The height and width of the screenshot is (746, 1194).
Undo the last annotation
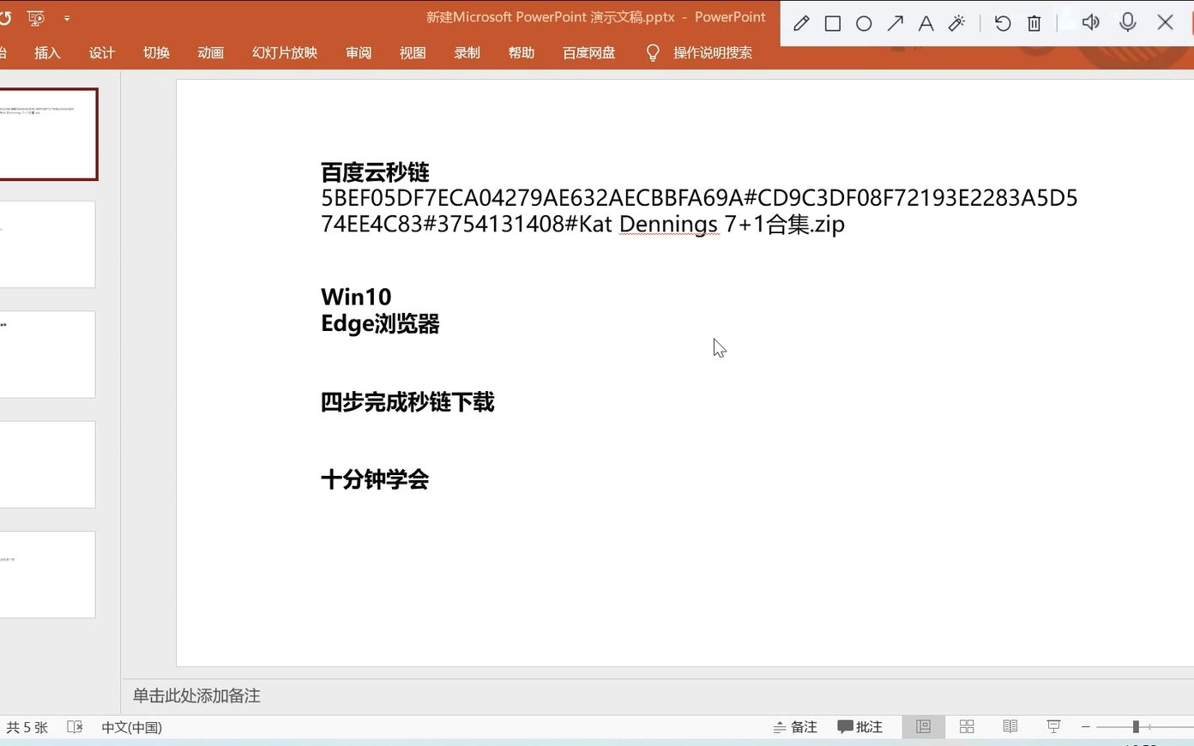tap(1003, 23)
